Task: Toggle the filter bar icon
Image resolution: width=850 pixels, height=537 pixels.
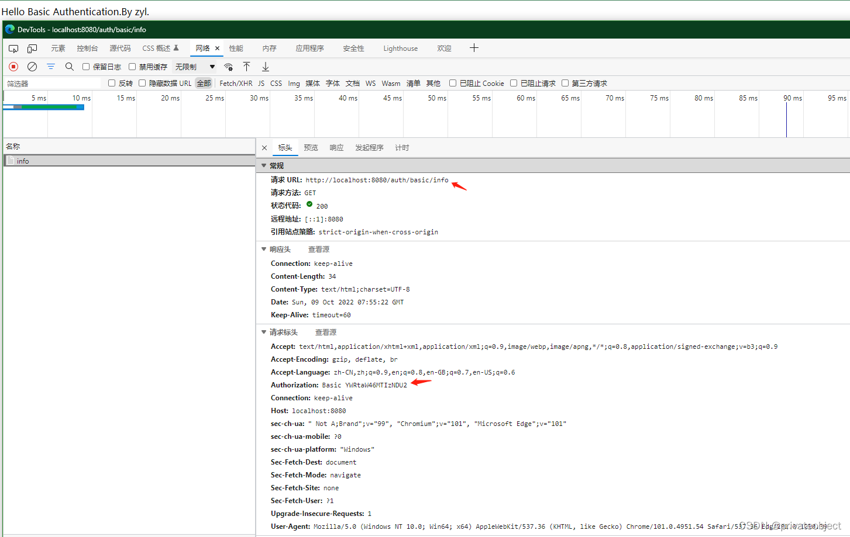Action: (x=51, y=67)
